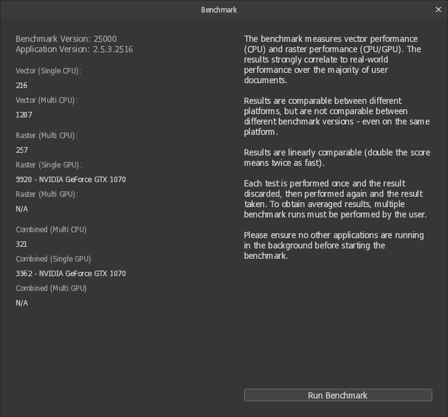
Task: Select the Vector Single CPU score 216
Action: point(21,85)
